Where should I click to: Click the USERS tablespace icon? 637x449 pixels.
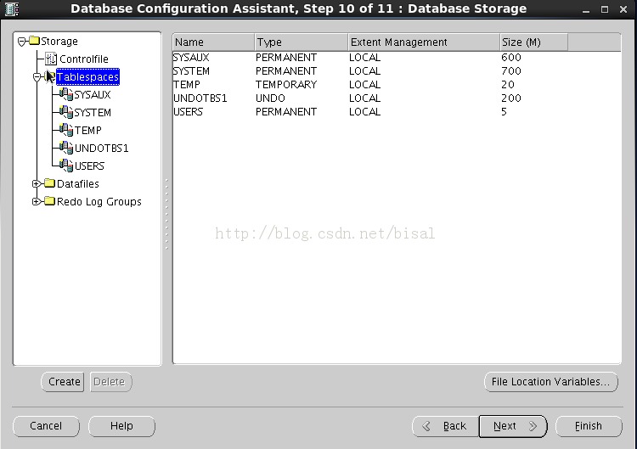coord(66,166)
